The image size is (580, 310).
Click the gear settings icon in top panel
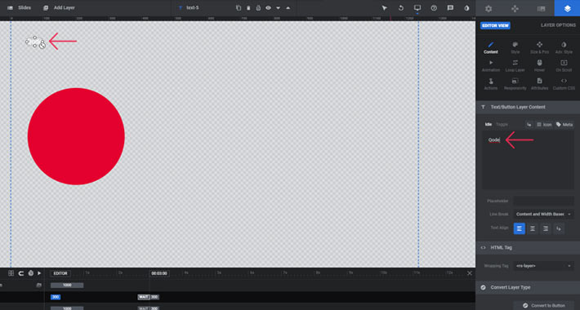(x=489, y=8)
